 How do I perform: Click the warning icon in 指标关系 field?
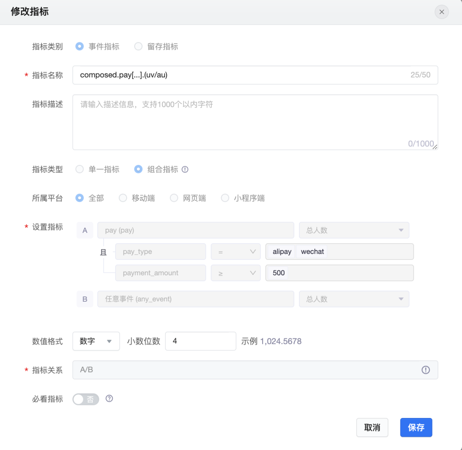(x=426, y=370)
